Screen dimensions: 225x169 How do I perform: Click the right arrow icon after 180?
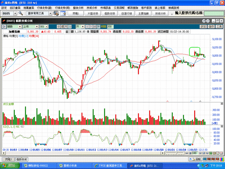207,153
